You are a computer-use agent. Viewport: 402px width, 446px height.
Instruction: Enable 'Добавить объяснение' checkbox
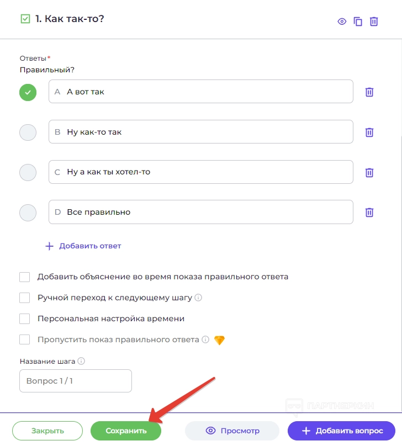pyautogui.click(x=24, y=277)
